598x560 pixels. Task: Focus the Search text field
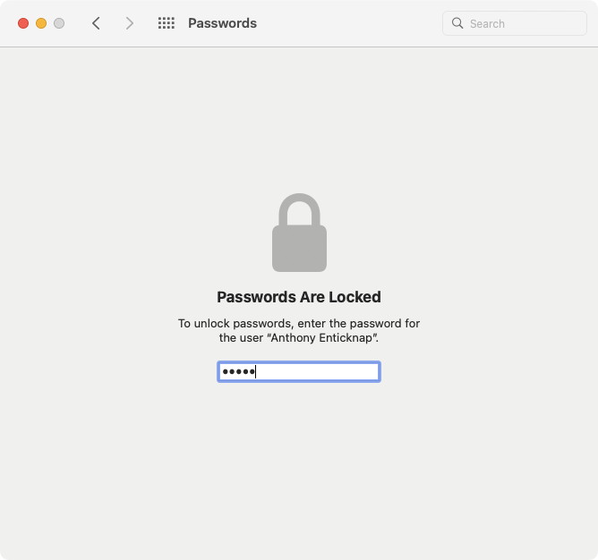(x=515, y=23)
